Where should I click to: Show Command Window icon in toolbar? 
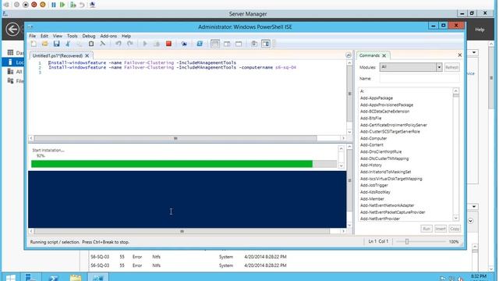(254, 44)
